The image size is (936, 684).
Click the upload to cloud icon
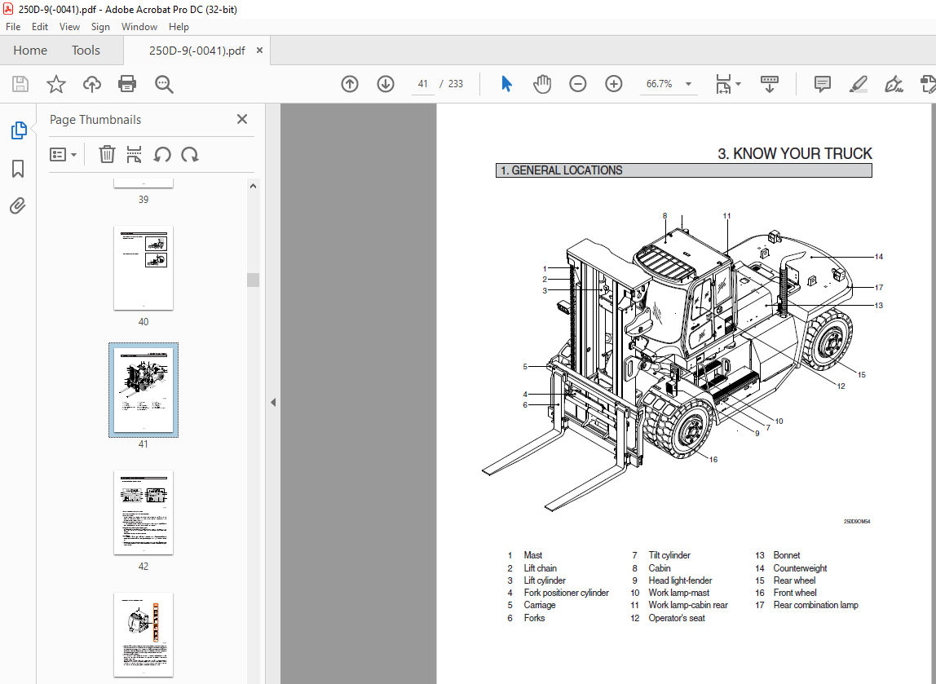point(92,84)
